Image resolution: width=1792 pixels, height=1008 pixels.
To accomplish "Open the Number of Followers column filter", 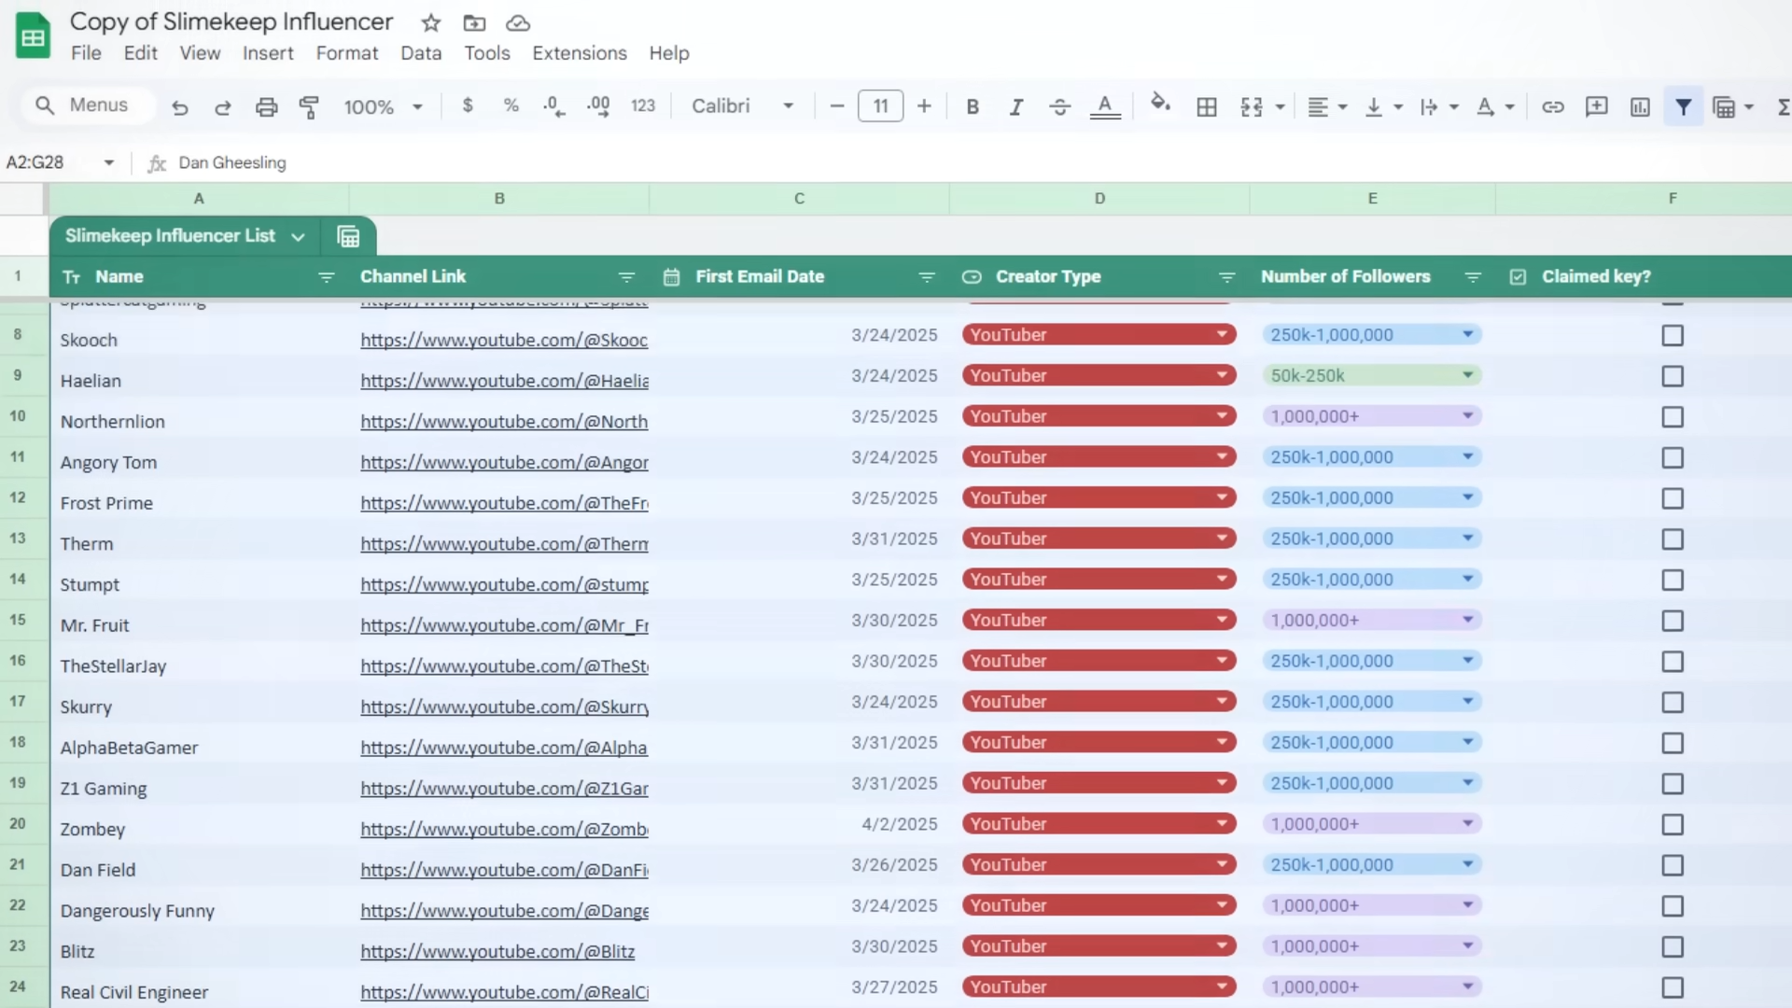I will [1473, 277].
